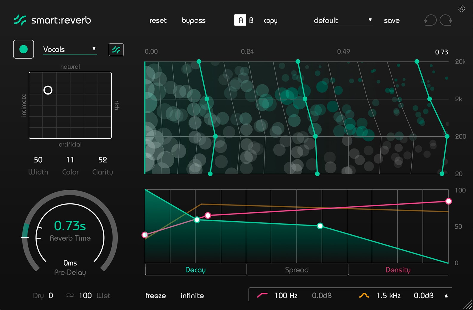The width and height of the screenshot is (473, 310).
Task: Click the reset button
Action: (158, 21)
